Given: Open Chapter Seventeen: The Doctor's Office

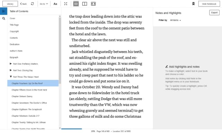Looking at the screenshot, I should click(29, 103).
